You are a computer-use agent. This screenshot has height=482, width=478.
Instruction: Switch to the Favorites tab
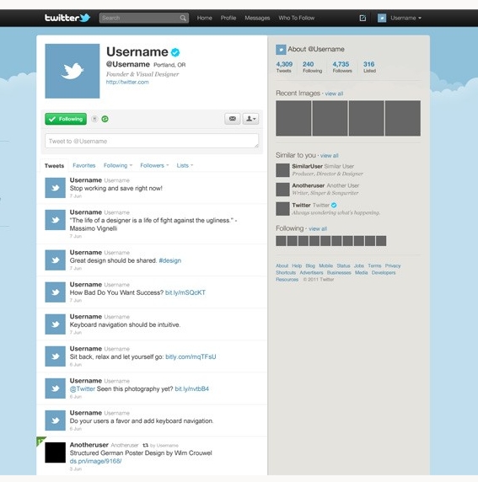(84, 165)
